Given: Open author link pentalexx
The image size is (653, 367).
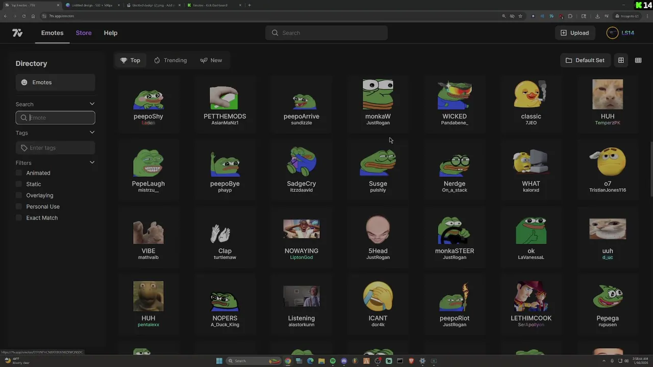Looking at the screenshot, I should click(148, 325).
